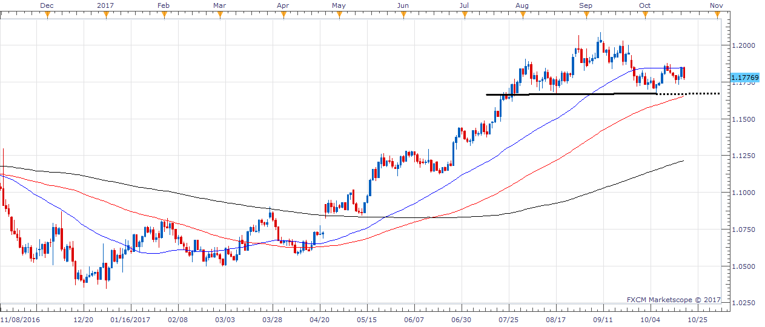Select the 1.1250 price level label

click(743, 156)
